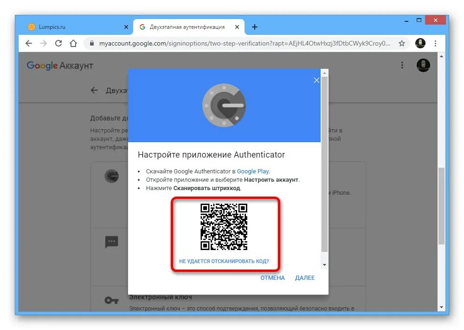Go to the home page icon
464x330 pixels.
pos(73,43)
